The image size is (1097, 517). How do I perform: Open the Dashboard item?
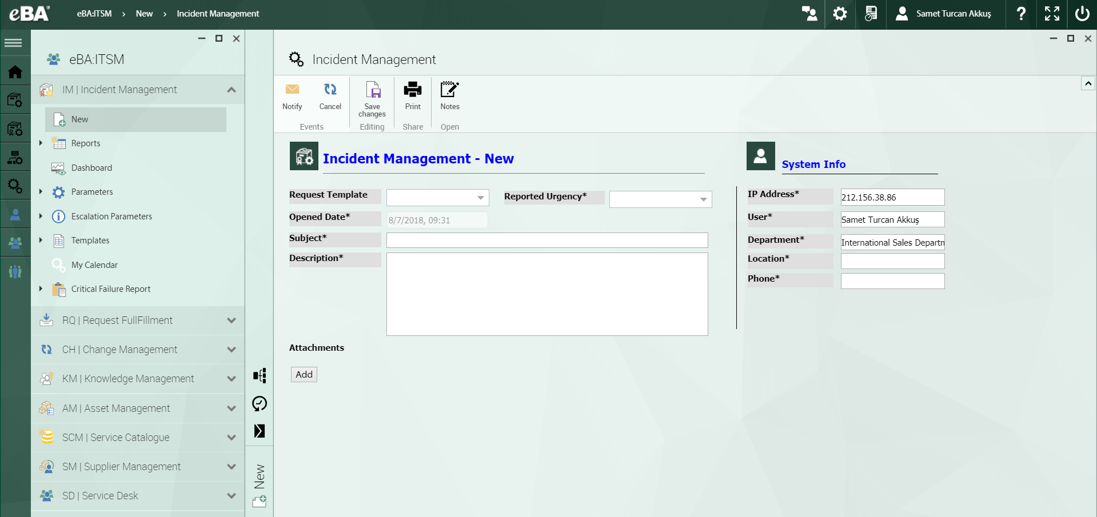91,168
